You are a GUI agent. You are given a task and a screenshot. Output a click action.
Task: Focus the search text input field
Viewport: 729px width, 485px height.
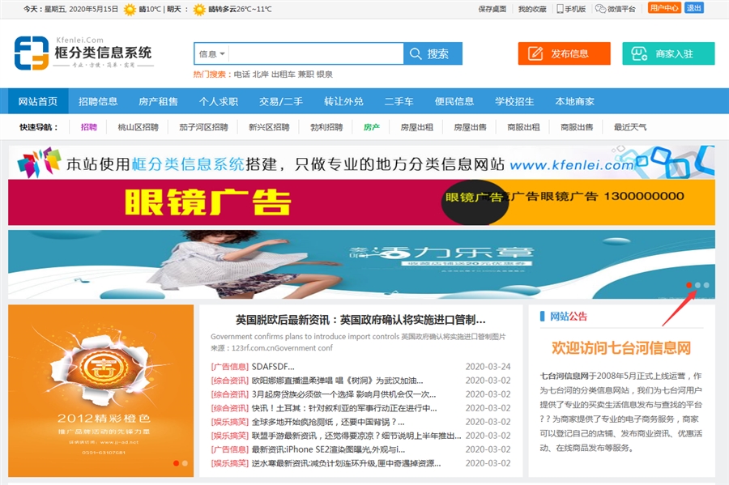pos(316,54)
